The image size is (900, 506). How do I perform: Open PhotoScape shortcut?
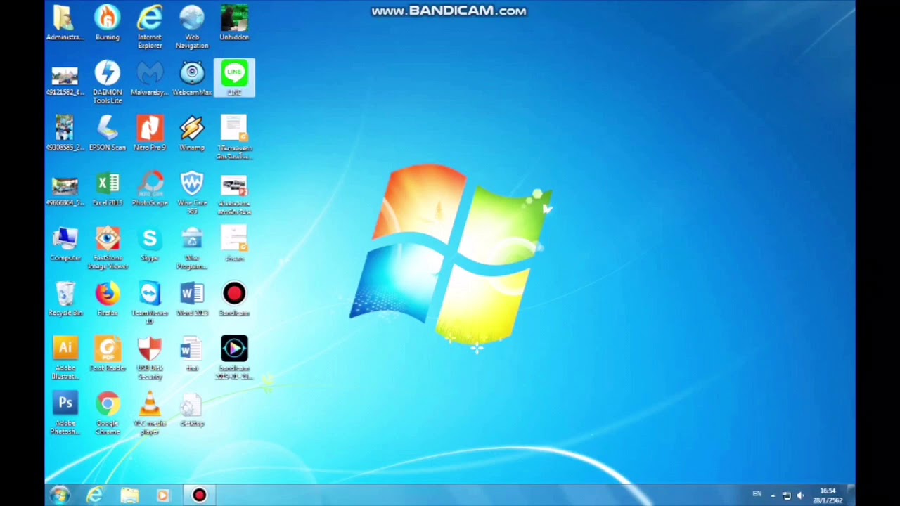(150, 188)
